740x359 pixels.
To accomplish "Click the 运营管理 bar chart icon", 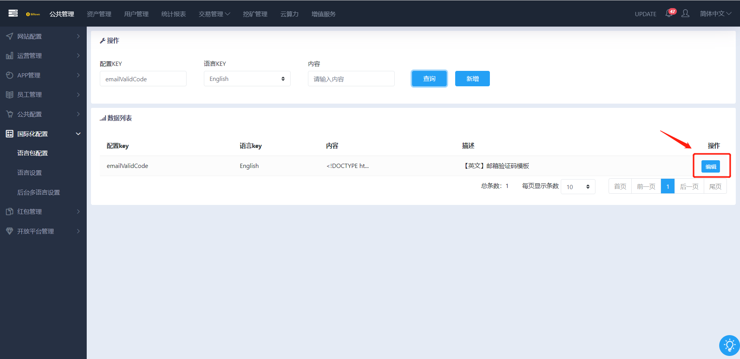I will (10, 55).
